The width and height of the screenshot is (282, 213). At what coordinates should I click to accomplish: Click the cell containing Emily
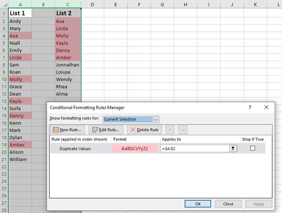pos(20,50)
